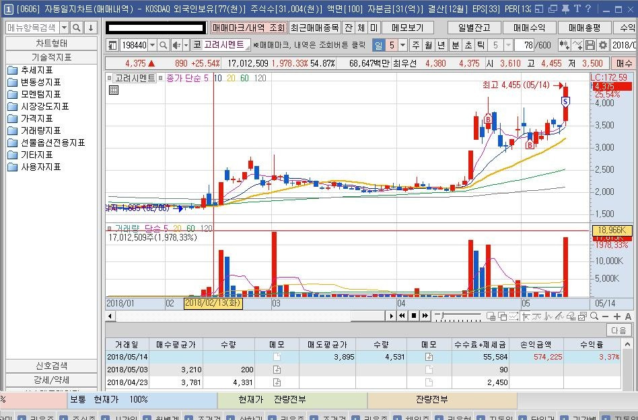Click the play forward chart control
638x420 pixels.
click(x=391, y=316)
